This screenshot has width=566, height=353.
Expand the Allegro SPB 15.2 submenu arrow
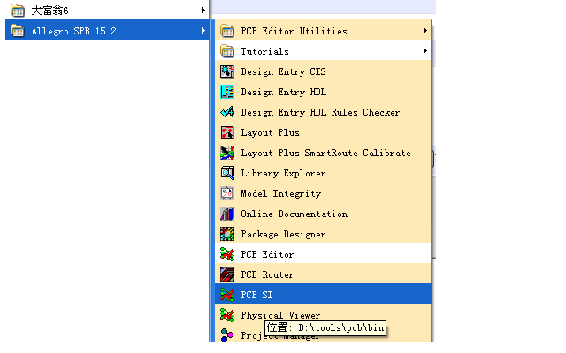[203, 31]
